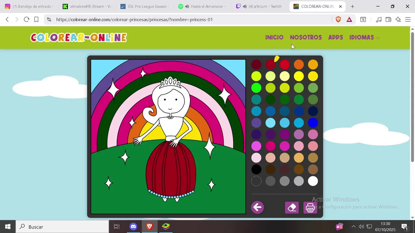Screen dimensions: 415x233
Task: Pick the white color swatch
Action: tap(313, 181)
